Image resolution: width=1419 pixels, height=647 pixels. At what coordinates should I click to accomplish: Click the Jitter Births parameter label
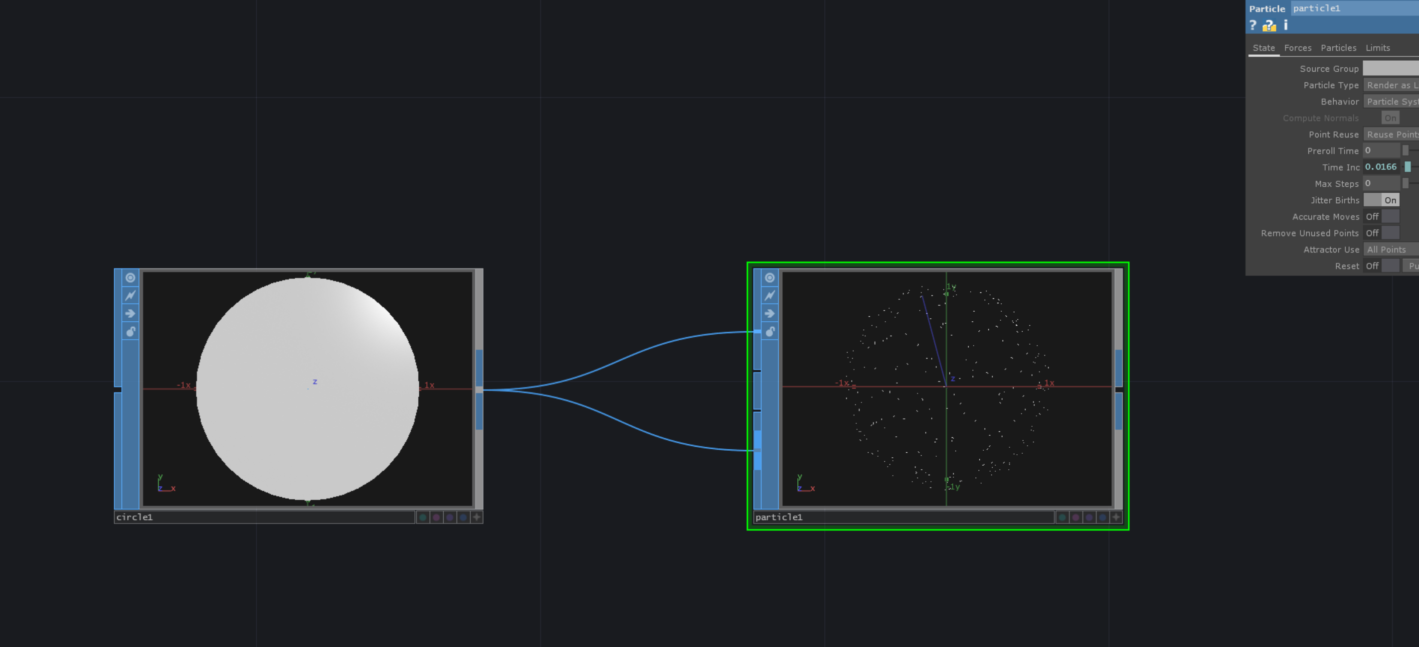1335,200
